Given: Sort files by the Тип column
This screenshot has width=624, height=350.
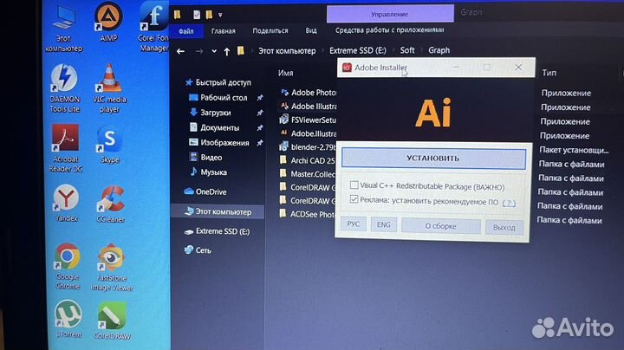Looking at the screenshot, I should coord(549,73).
